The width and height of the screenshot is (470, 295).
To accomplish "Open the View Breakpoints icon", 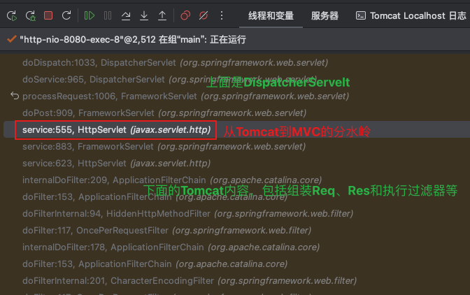I will 185,15.
